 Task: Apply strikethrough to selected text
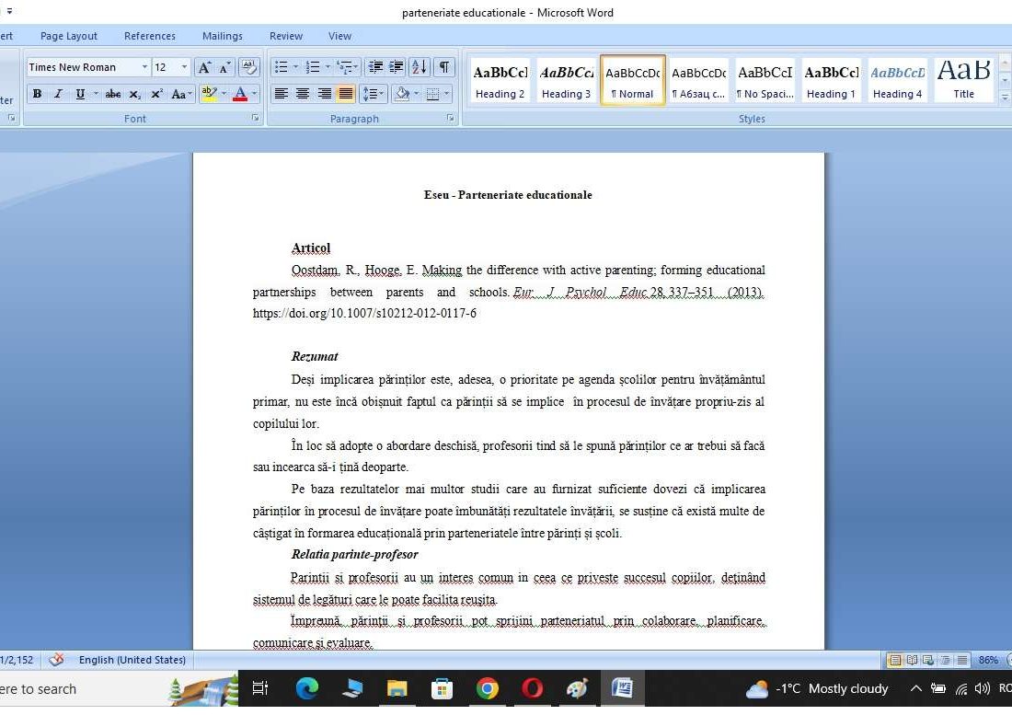(113, 94)
